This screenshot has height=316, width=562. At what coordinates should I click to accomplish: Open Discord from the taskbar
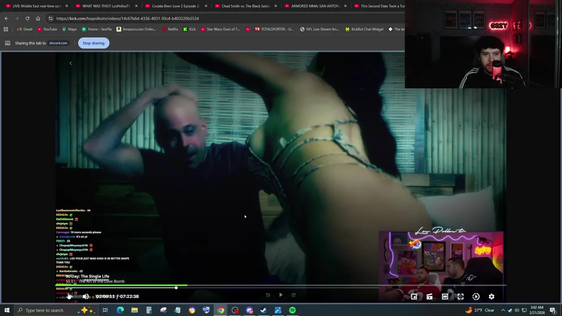249,310
